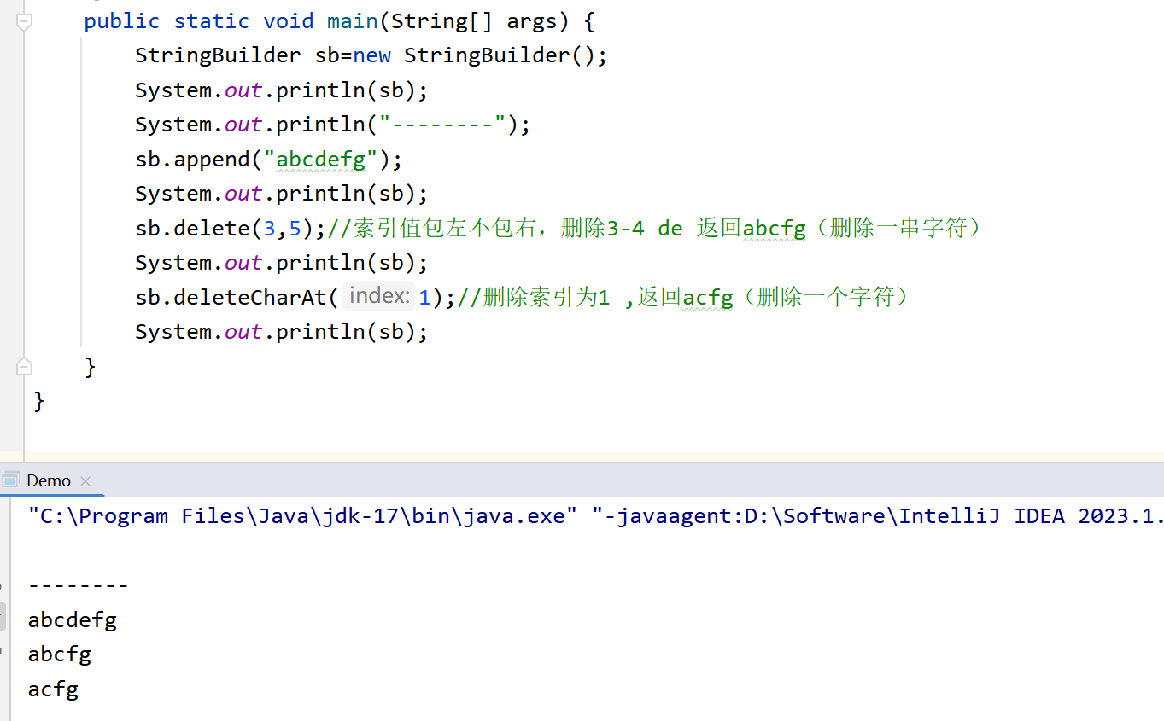Click the println(sb) line directly below StringBuilder declaration
This screenshot has height=721, width=1164.
281,90
